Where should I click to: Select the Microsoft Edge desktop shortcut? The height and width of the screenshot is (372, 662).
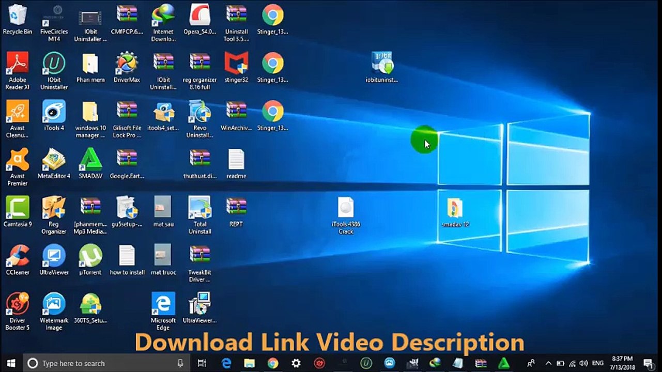(x=163, y=312)
